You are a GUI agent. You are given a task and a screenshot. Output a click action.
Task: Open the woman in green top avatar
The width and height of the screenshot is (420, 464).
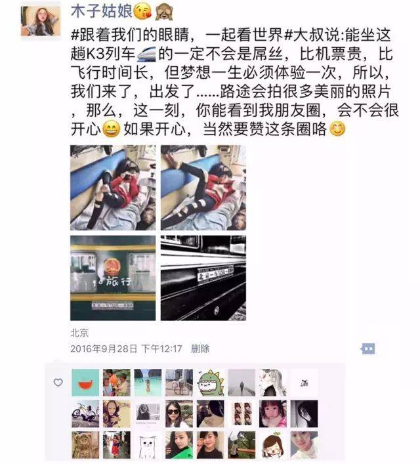click(179, 446)
